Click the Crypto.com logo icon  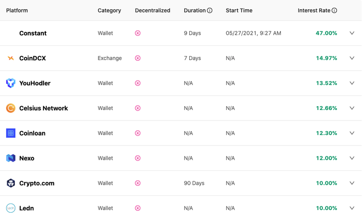coord(11,183)
